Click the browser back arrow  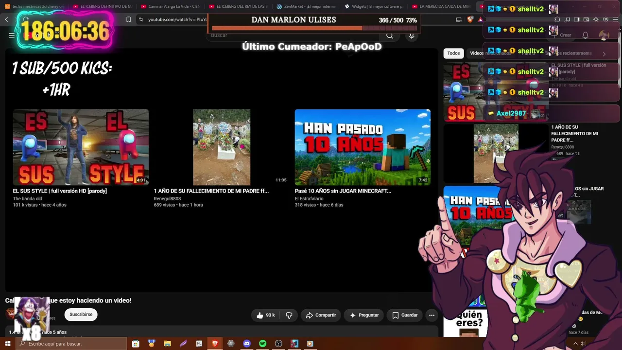(x=7, y=19)
